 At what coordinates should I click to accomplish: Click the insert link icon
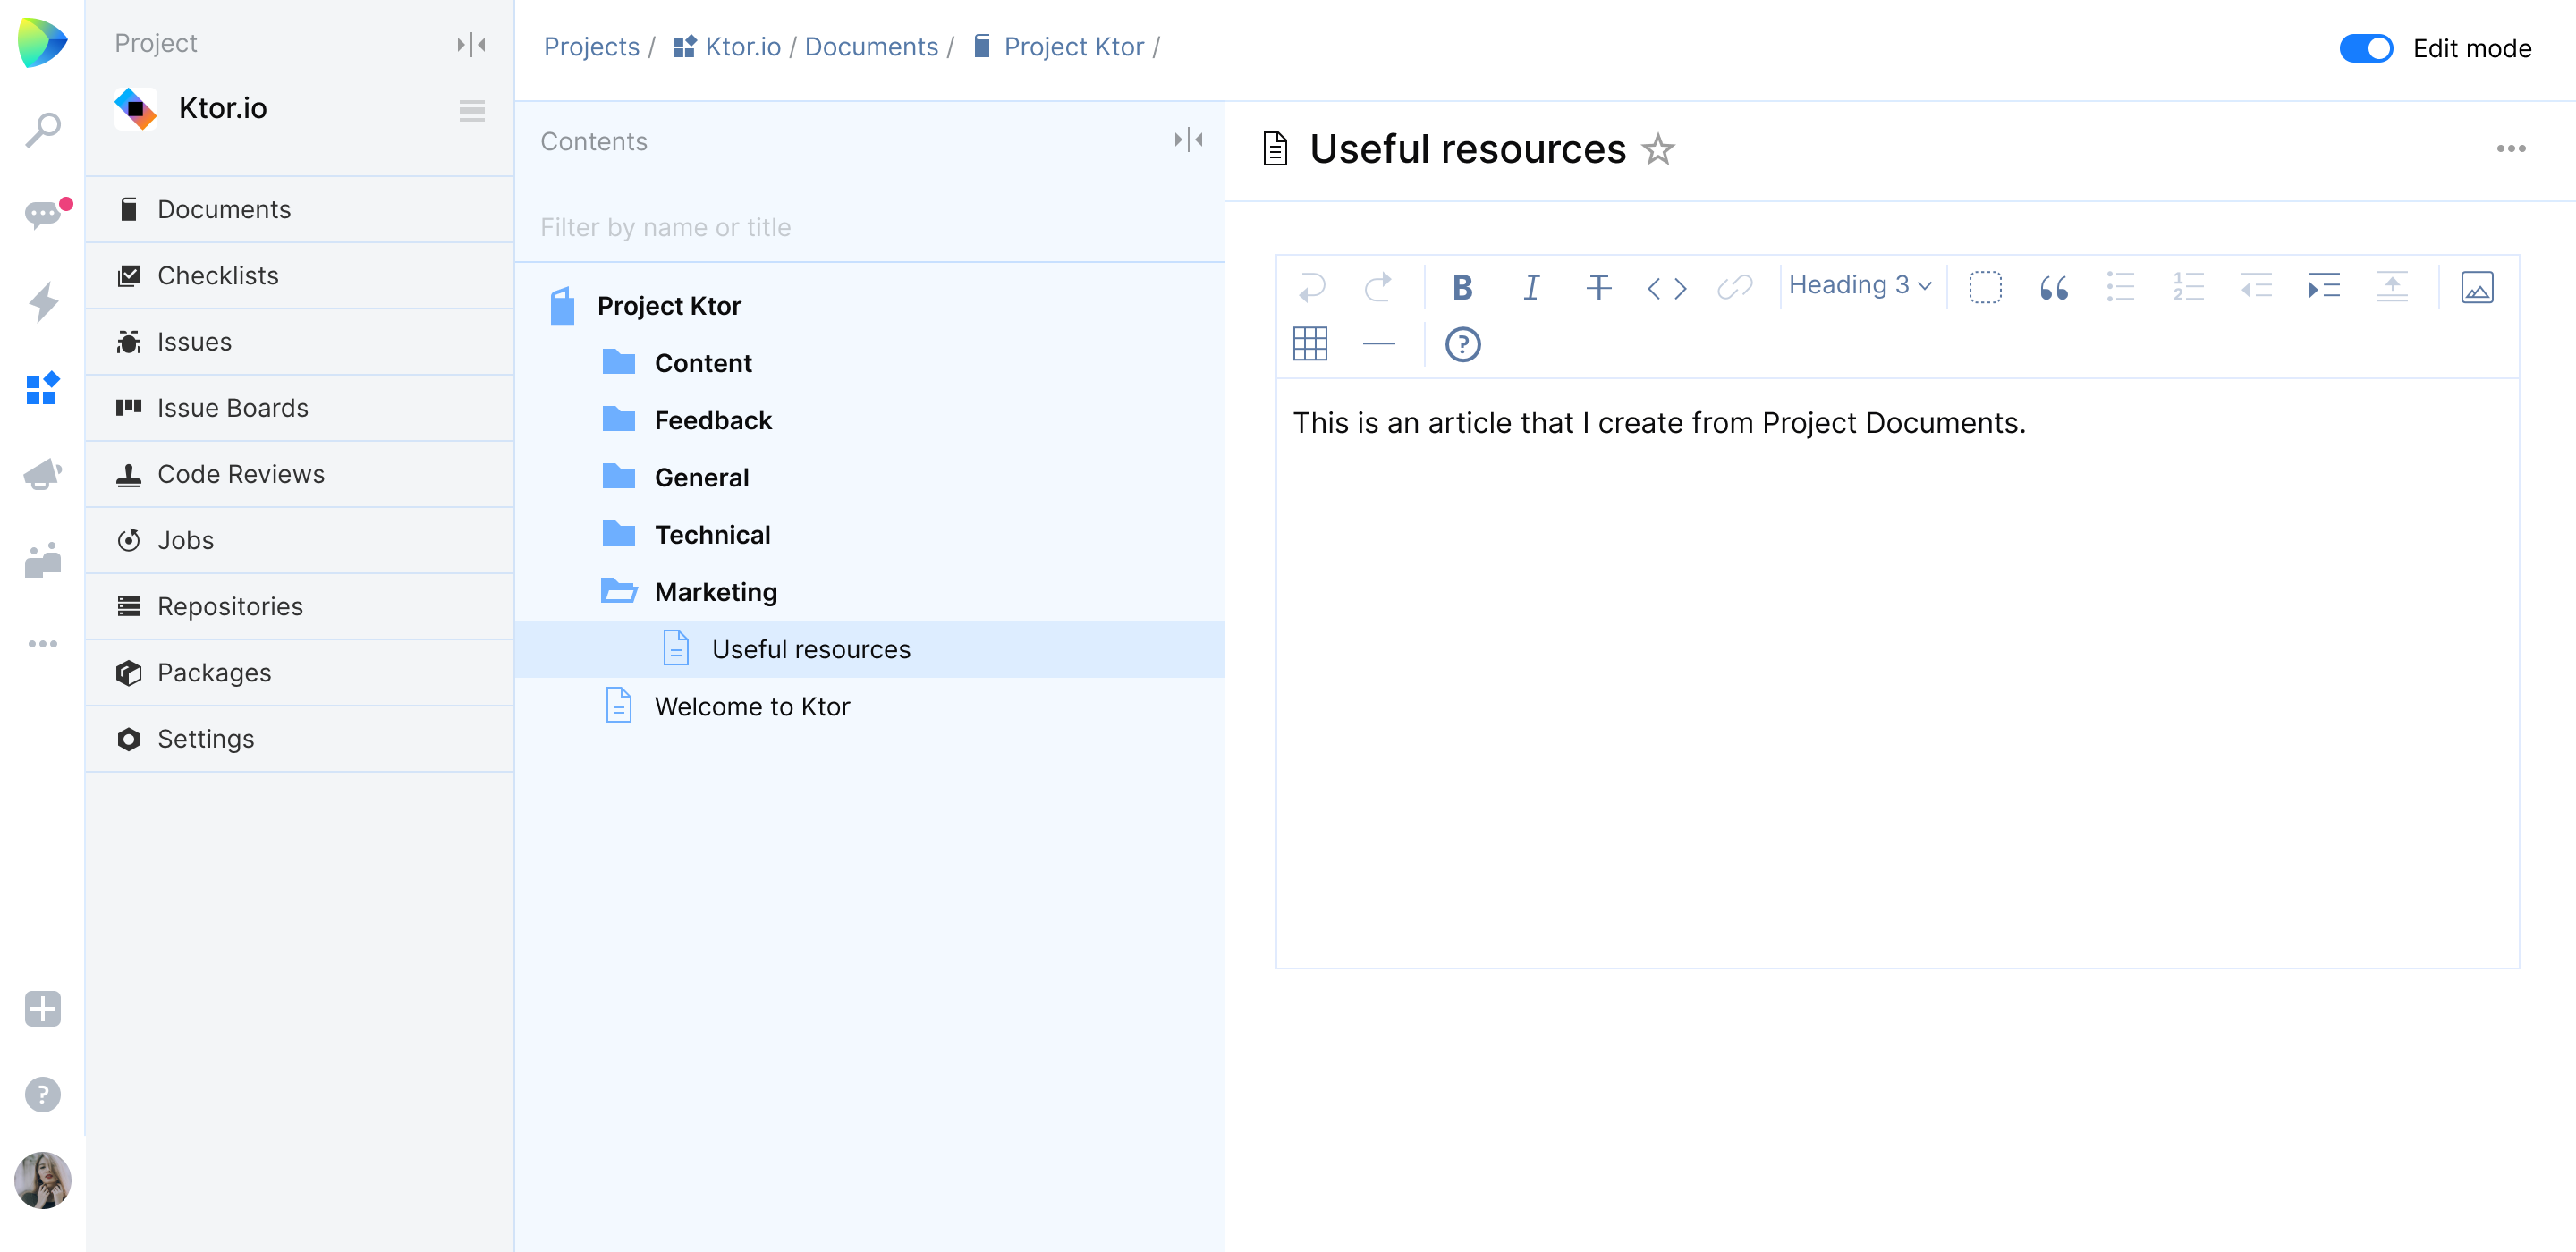click(1734, 287)
